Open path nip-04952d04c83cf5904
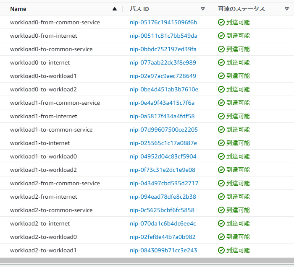This screenshot has height=267, width=294. (x=163, y=156)
